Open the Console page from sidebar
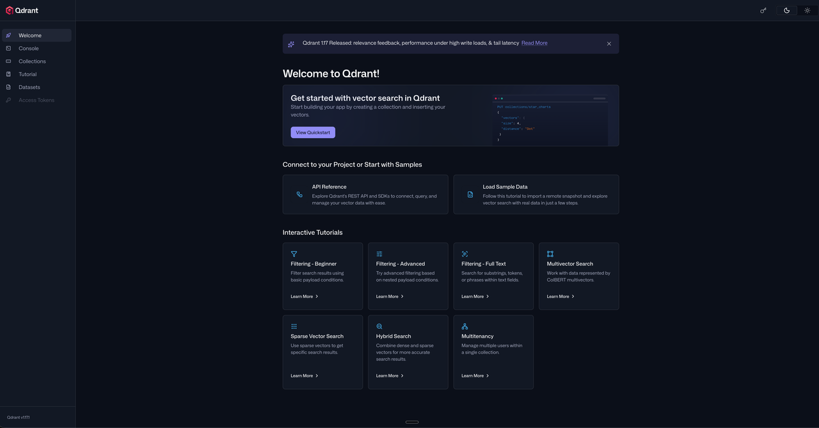Screen dimensions: 819x428 [37, 49]
